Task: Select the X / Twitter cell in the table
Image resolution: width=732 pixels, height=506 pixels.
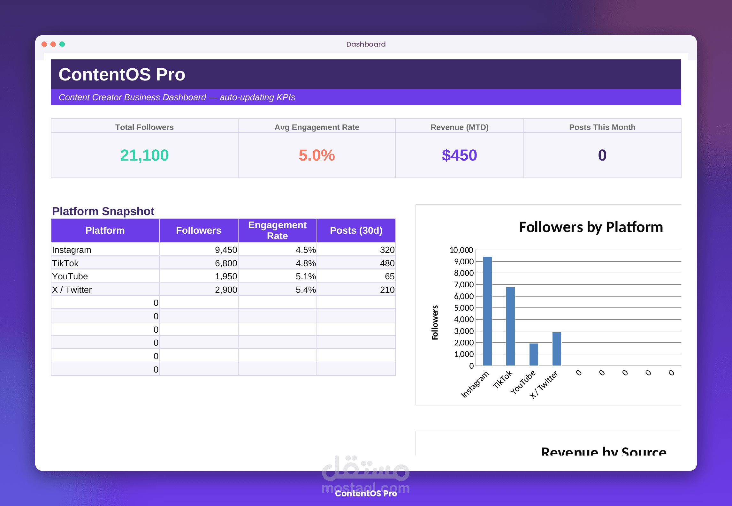Action: [105, 290]
